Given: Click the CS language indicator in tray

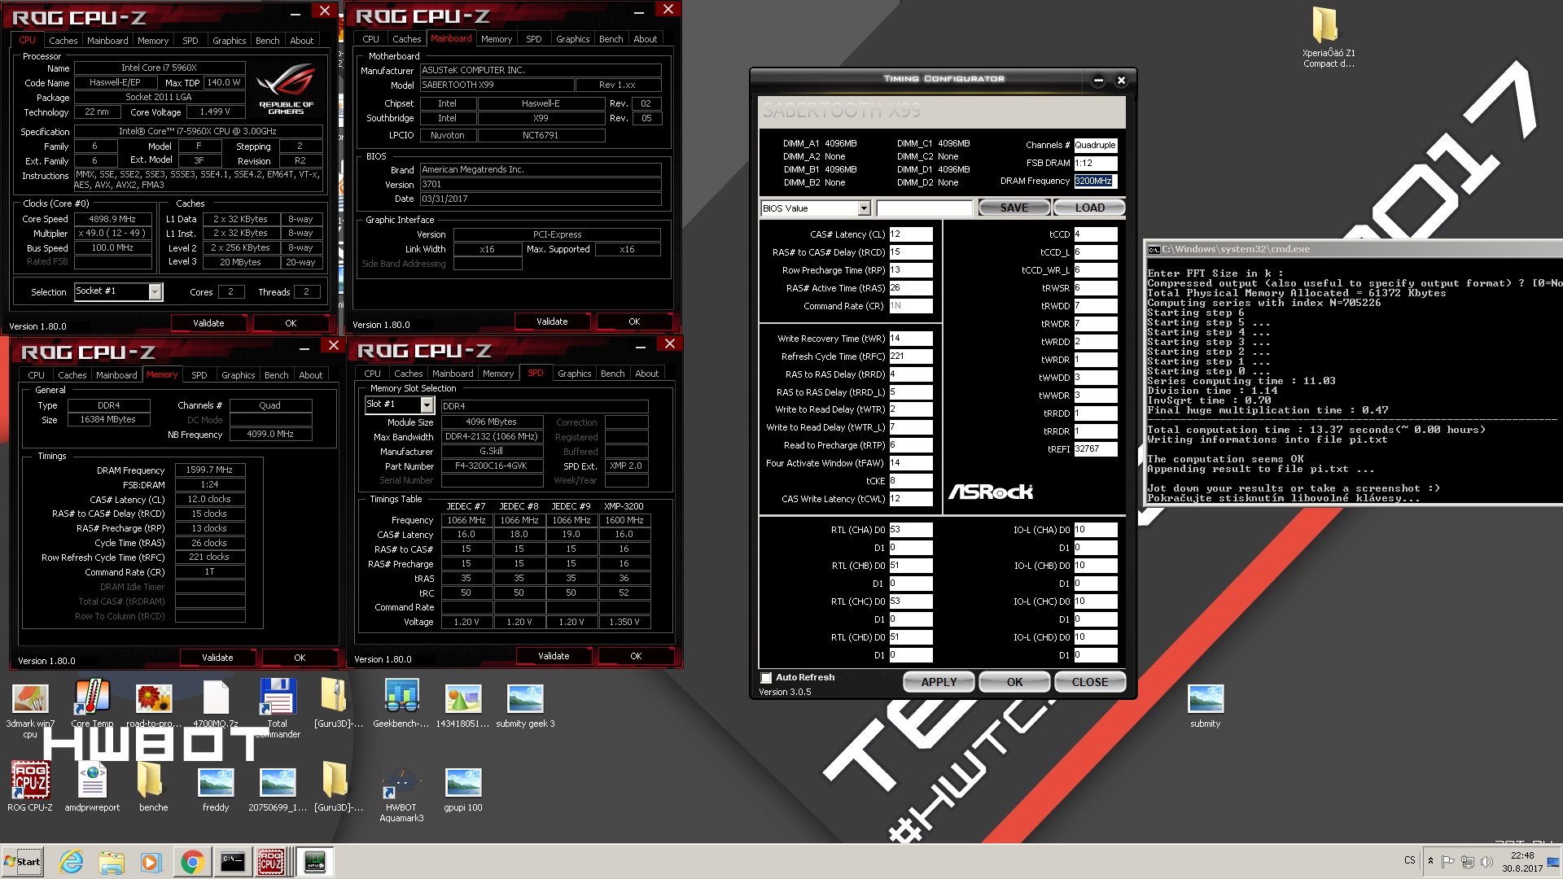Looking at the screenshot, I should [x=1409, y=860].
